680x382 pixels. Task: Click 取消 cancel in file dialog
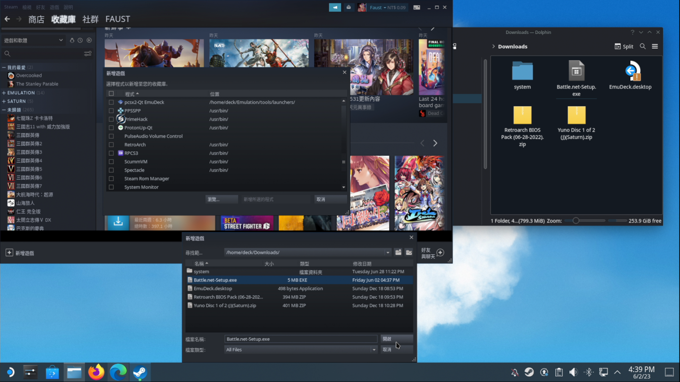(x=397, y=349)
